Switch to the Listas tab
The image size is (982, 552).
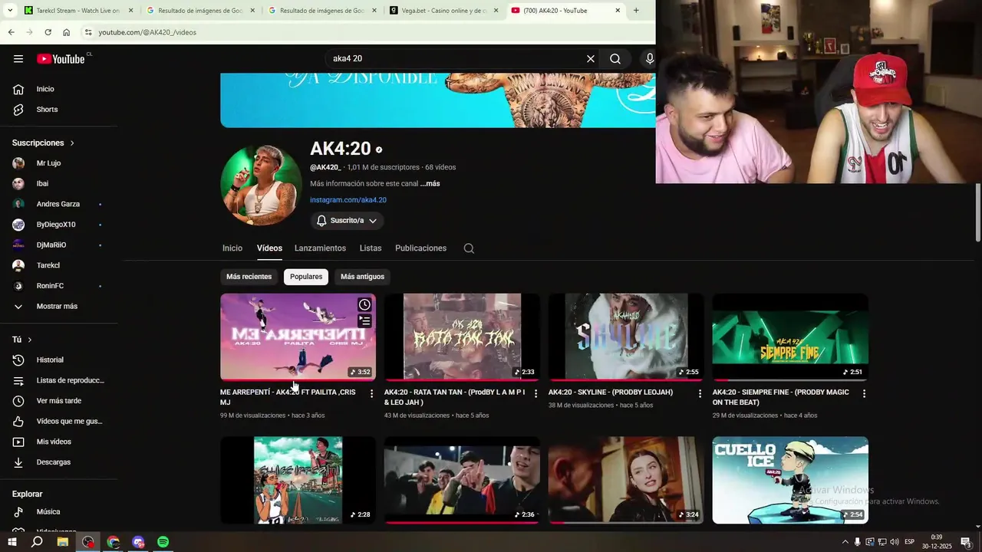coord(371,248)
